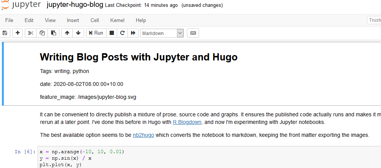Move selected cell up arrow
The image size is (381, 168).
[67, 33]
